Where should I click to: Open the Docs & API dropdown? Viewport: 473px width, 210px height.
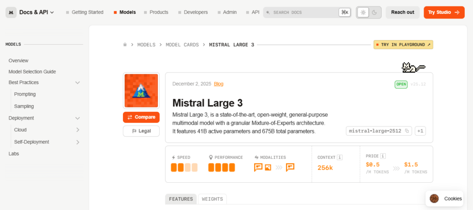click(36, 12)
